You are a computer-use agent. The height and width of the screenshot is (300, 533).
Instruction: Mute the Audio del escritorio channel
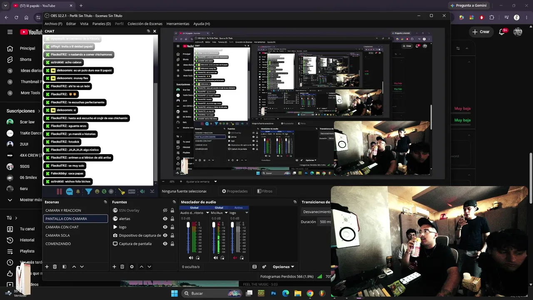tap(191, 258)
